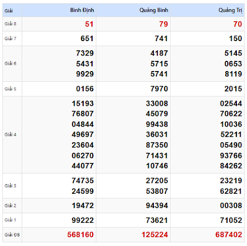
Task: Click the Quảng Bình column header
Action: [153, 10]
